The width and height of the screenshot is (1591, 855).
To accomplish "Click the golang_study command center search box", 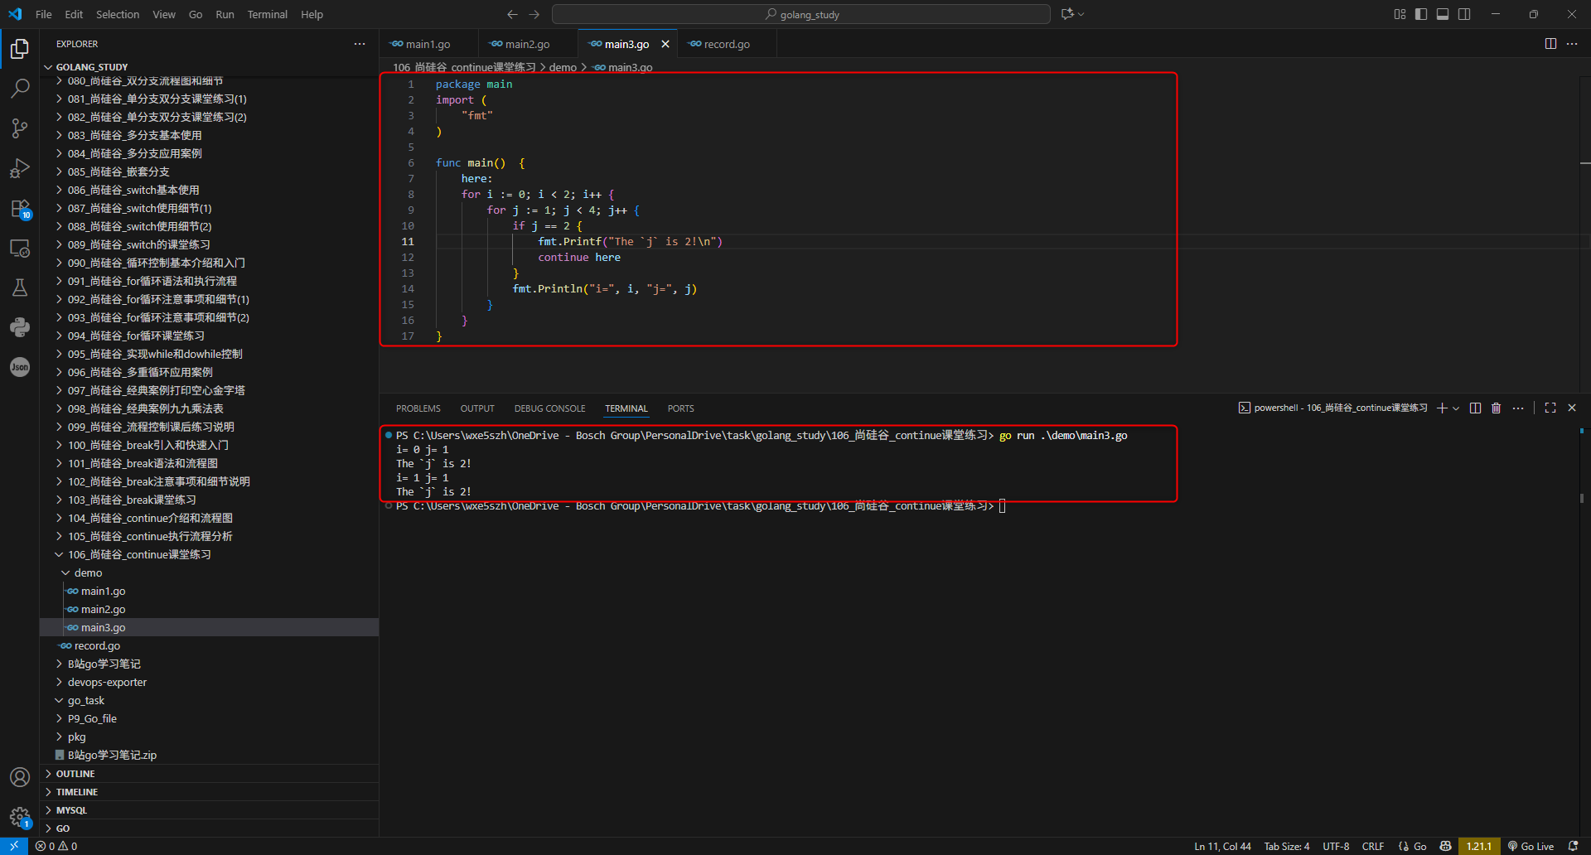I will [801, 14].
